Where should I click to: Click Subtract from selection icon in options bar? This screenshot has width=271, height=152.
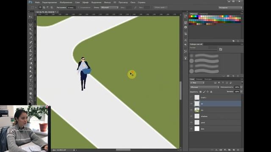[x=48, y=8]
